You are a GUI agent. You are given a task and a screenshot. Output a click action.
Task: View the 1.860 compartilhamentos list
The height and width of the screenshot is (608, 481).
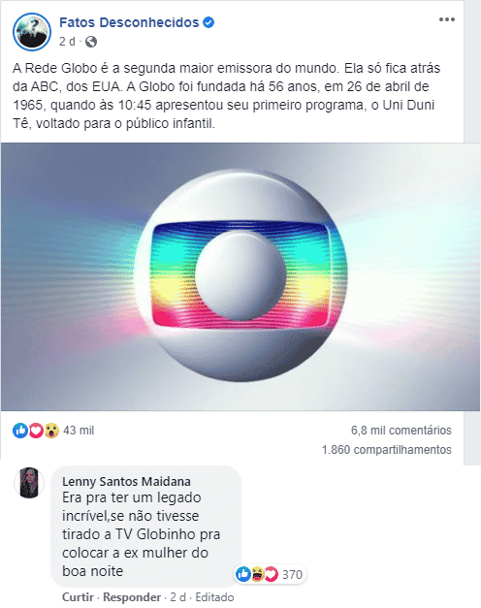click(x=386, y=449)
